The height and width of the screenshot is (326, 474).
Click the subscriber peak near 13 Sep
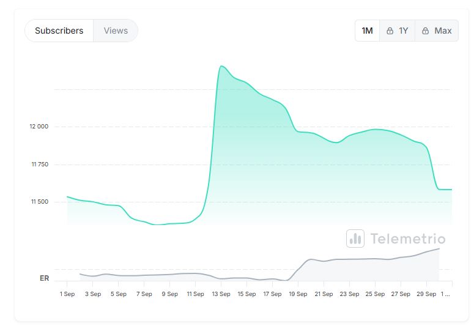pyautogui.click(x=221, y=66)
